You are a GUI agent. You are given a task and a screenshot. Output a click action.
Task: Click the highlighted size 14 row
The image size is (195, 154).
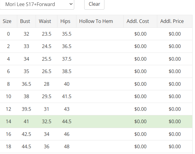point(8,121)
